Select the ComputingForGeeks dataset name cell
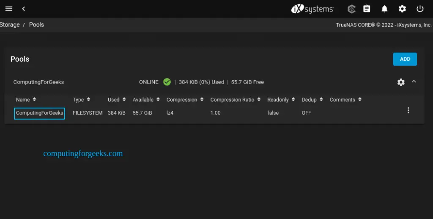Viewport: 433px width, 219px height. pyautogui.click(x=39, y=113)
